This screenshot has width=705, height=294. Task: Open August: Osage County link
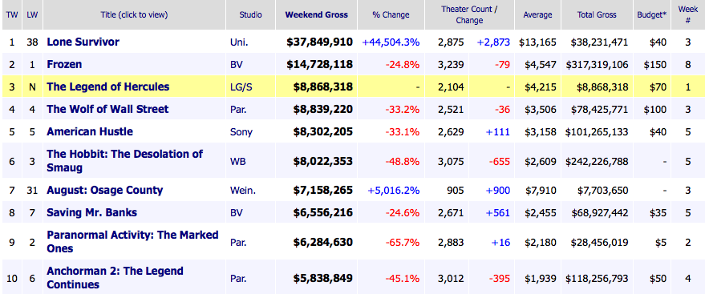105,190
